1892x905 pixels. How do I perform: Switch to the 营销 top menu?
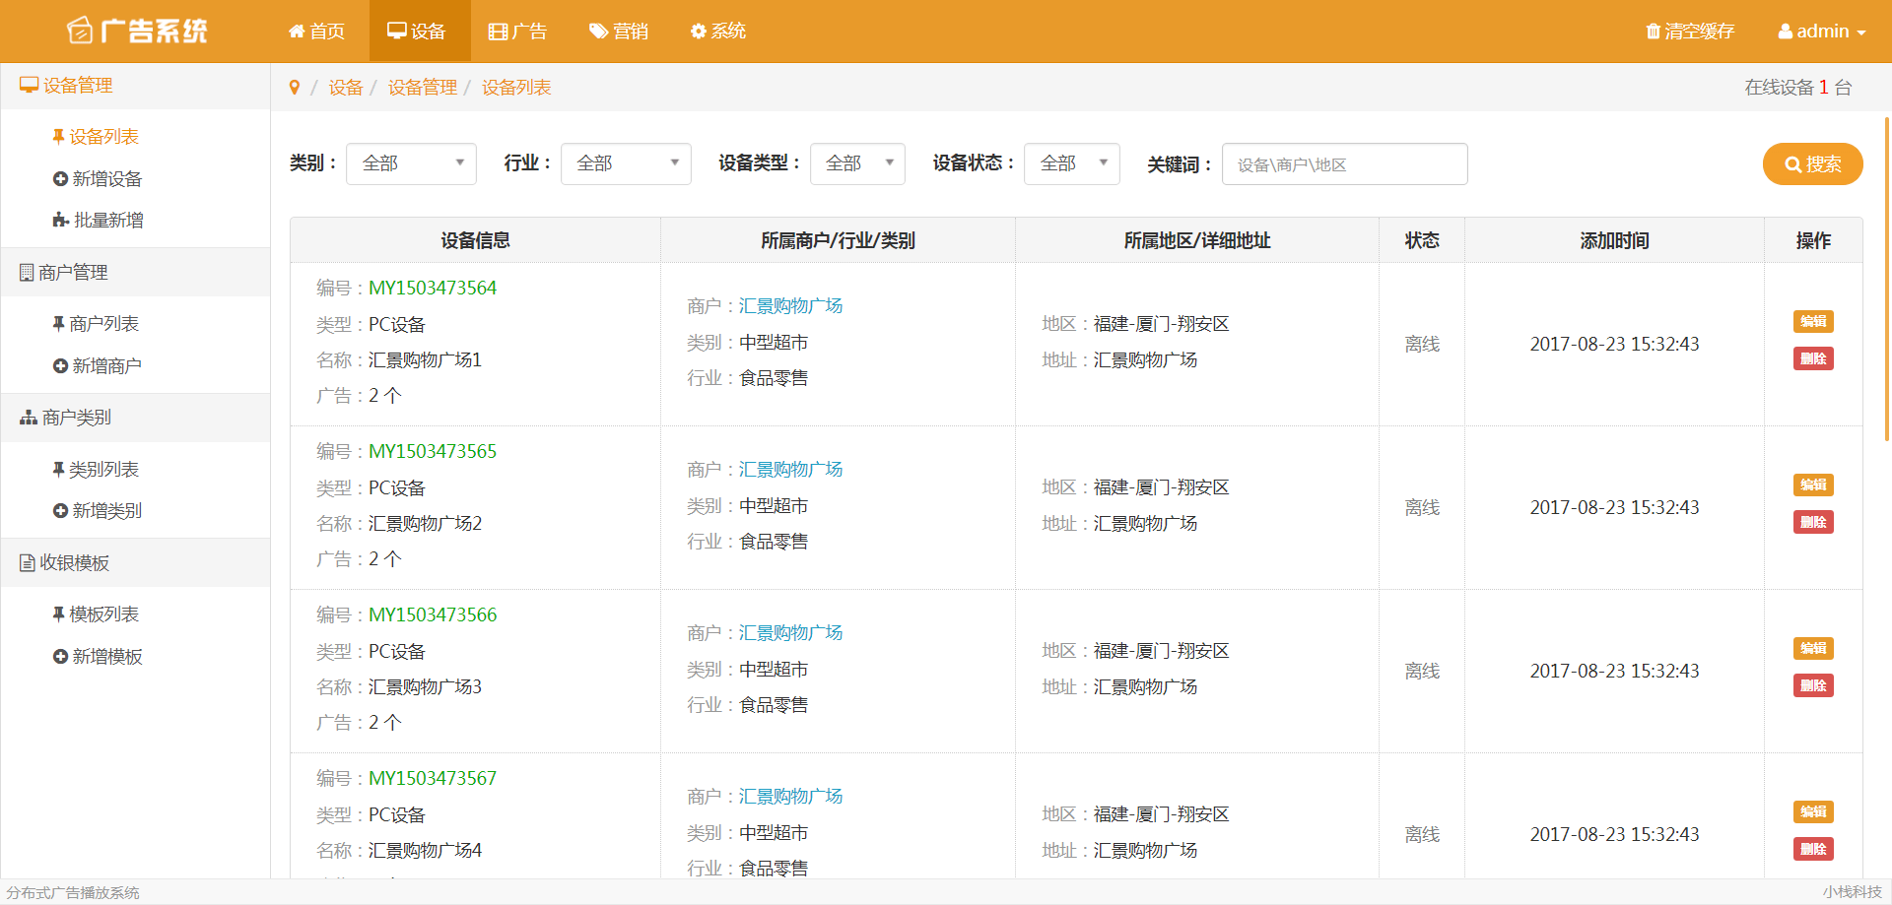(619, 32)
